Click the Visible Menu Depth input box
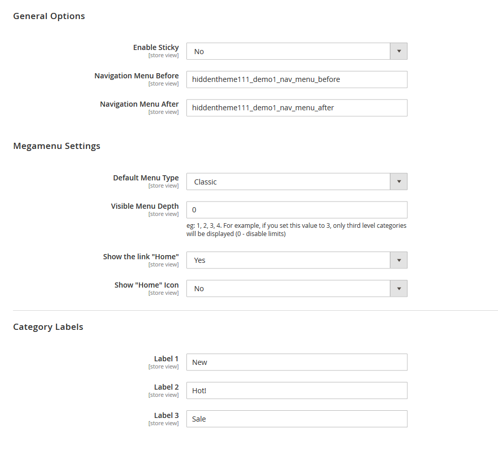 (x=297, y=210)
